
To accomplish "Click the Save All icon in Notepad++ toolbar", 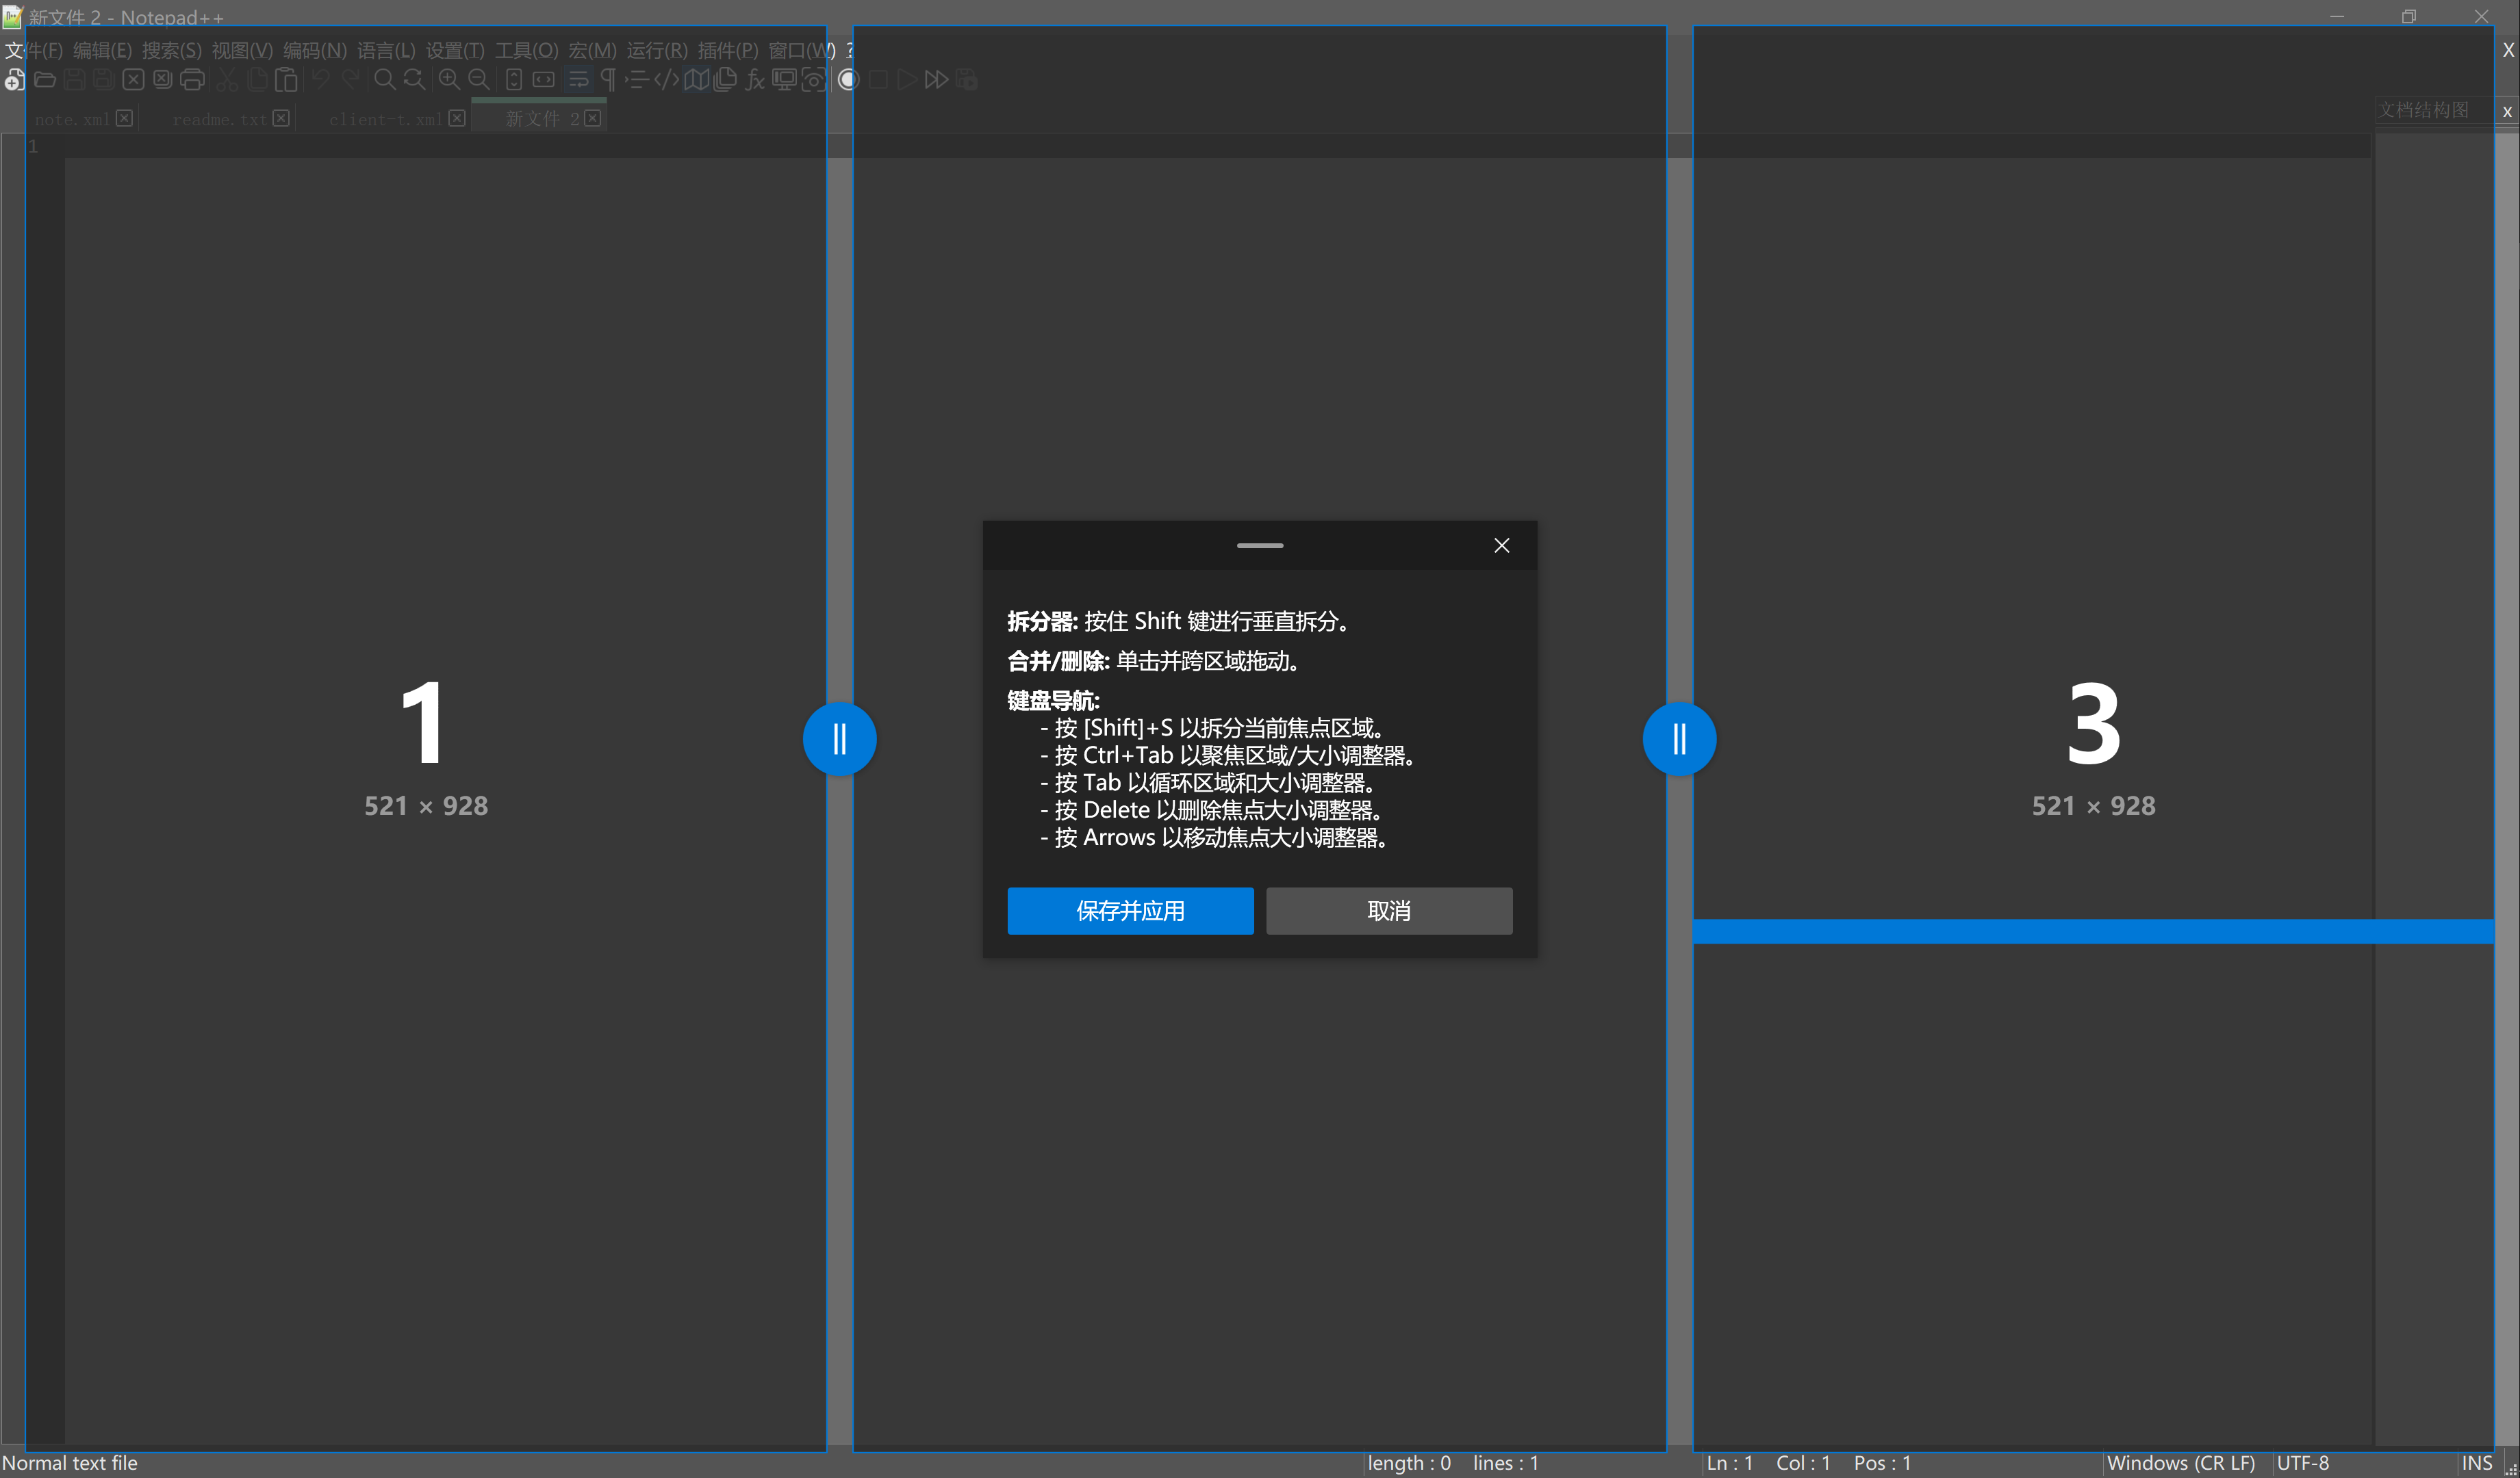I will pyautogui.click(x=104, y=80).
